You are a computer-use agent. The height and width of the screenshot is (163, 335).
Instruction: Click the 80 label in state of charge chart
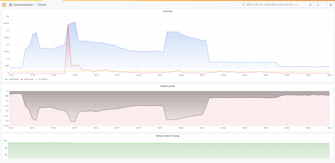(x=6, y=148)
